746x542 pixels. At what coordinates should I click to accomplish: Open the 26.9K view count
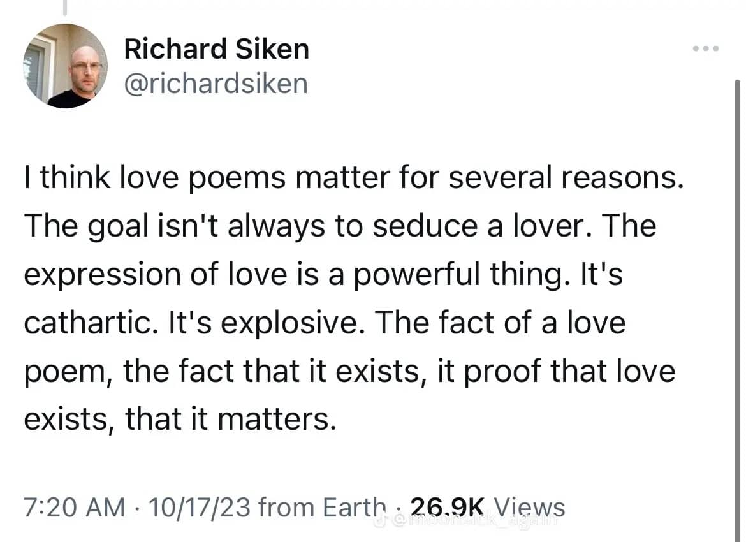click(448, 507)
